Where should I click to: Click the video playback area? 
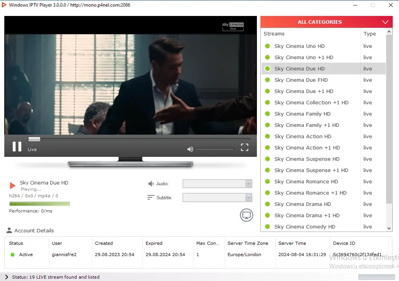point(130,76)
